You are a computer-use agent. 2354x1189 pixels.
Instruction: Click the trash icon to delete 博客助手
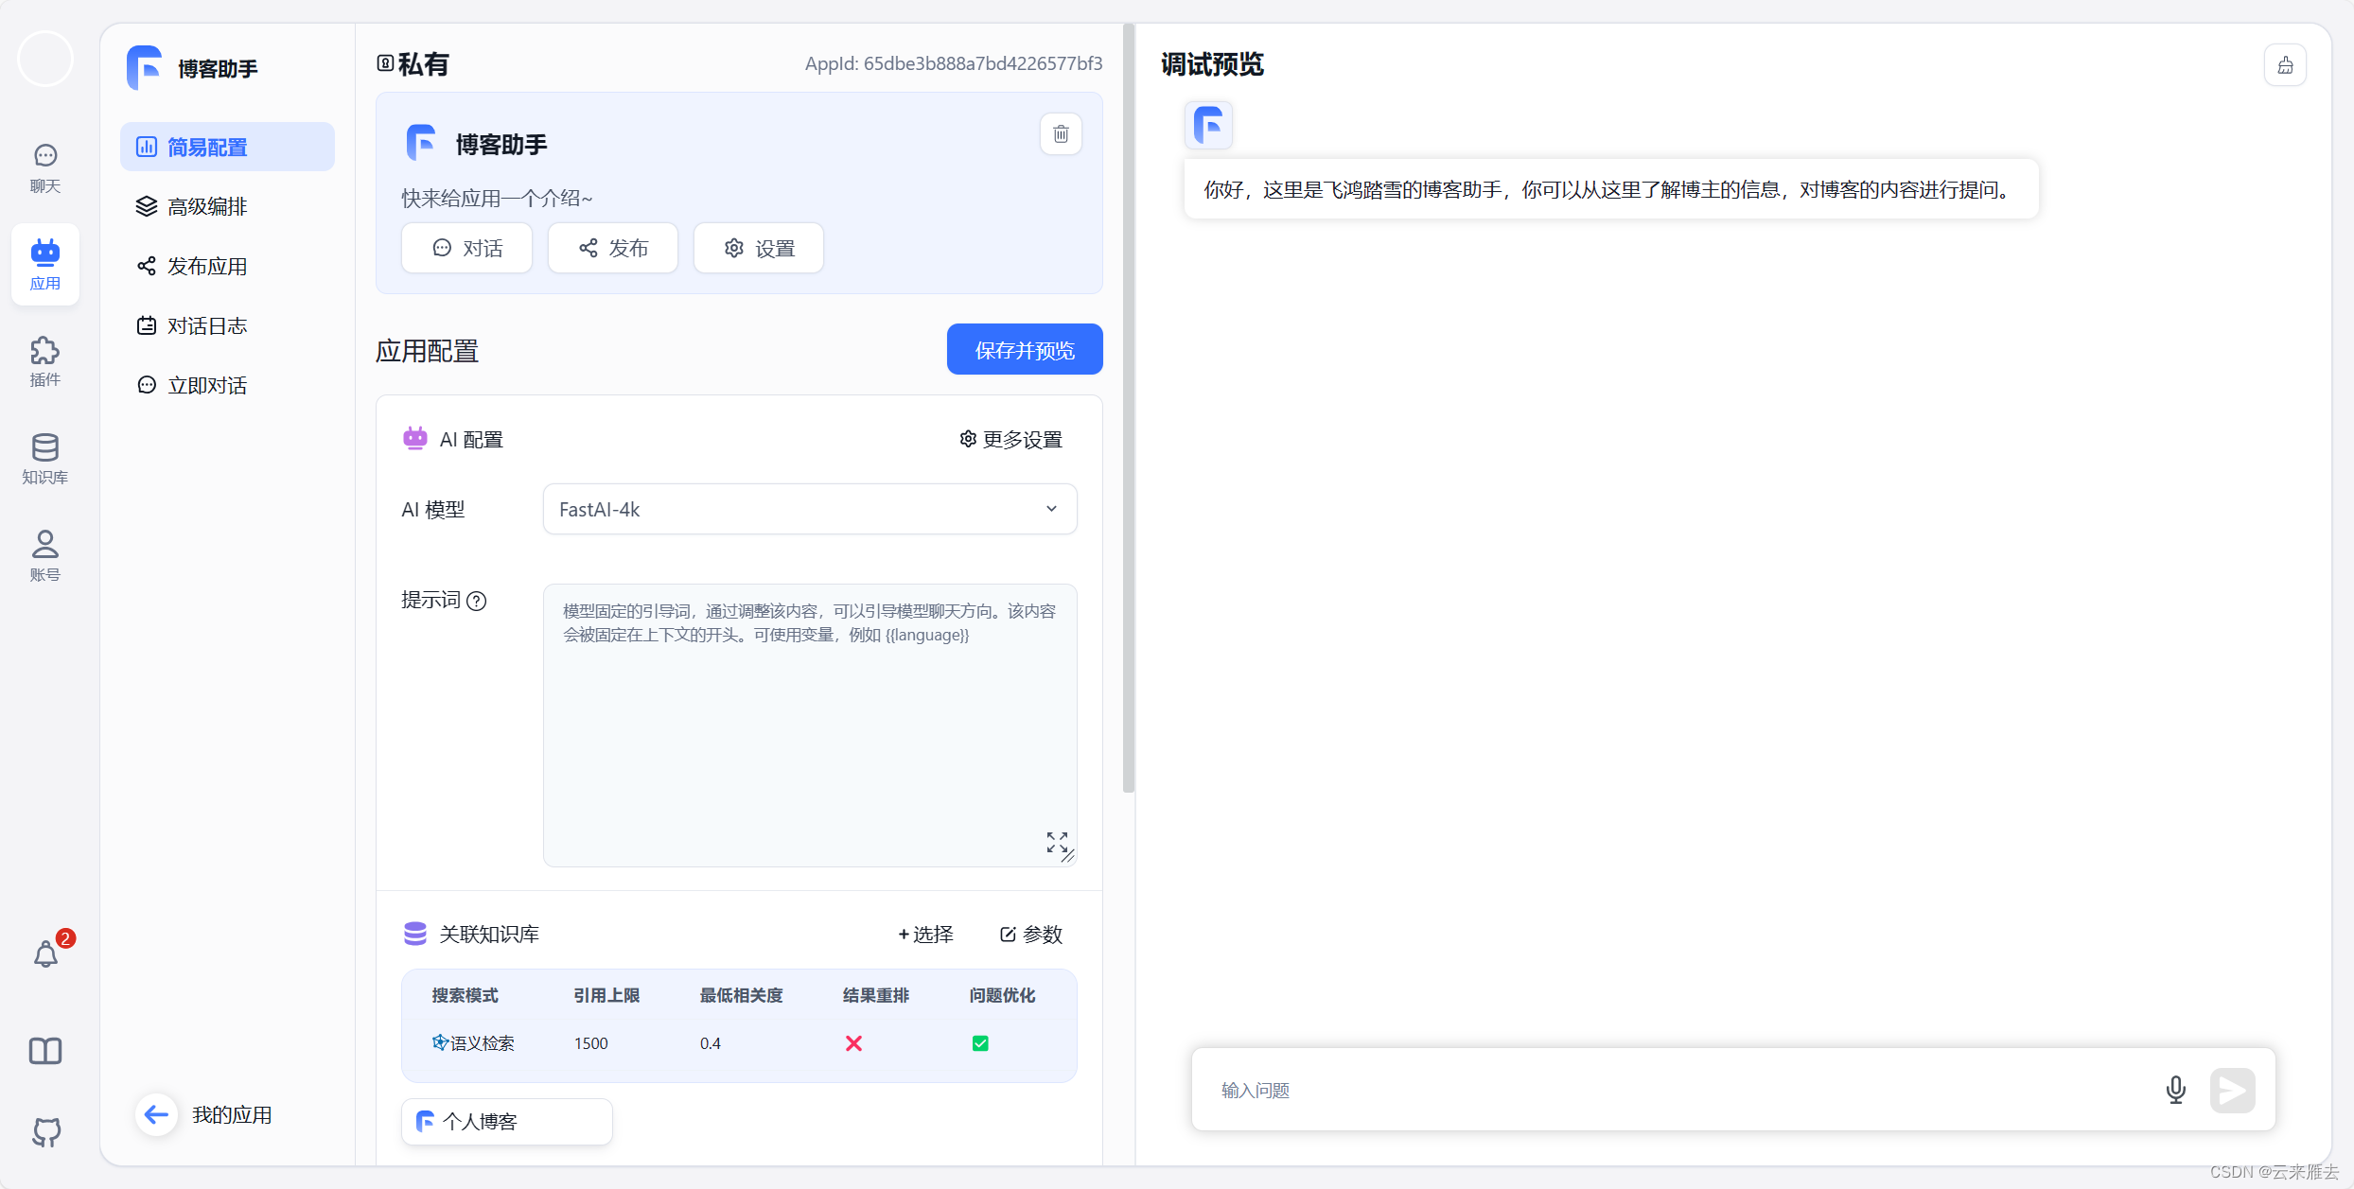click(1061, 133)
